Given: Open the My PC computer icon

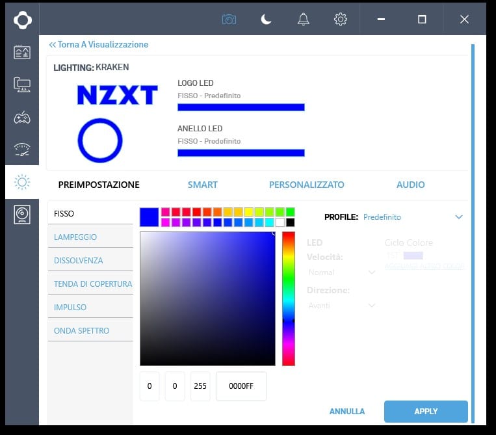Looking at the screenshot, I should [22, 85].
